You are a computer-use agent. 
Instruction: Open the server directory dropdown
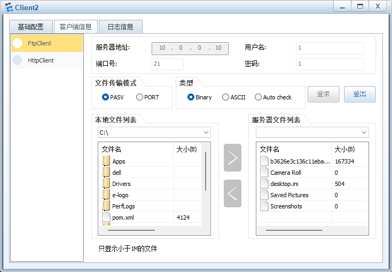[364, 133]
